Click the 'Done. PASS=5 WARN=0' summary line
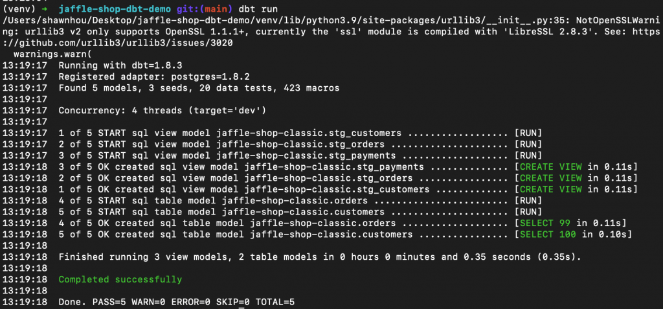663x309 pixels. (x=176, y=303)
